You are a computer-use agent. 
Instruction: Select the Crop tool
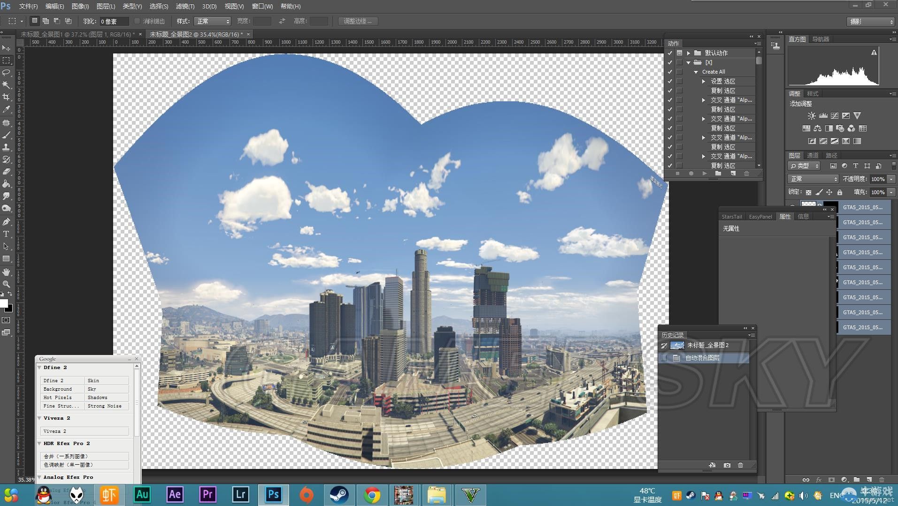click(6, 97)
